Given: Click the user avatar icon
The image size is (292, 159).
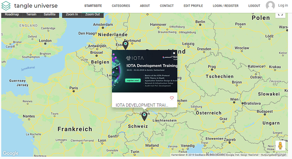Looking at the screenshot, I should pyautogui.click(x=270, y=5).
